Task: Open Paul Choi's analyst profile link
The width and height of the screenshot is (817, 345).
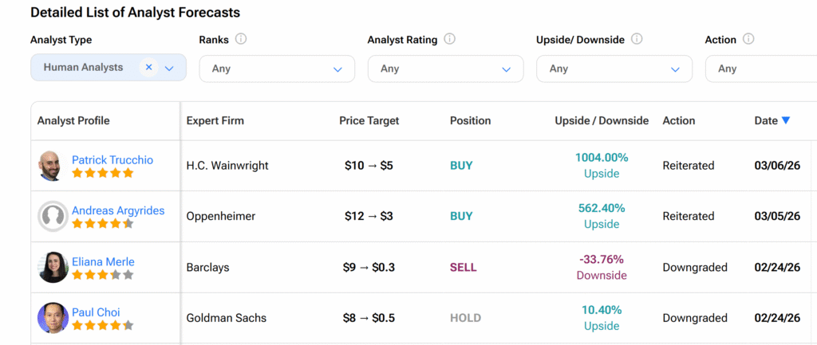Action: tap(96, 312)
